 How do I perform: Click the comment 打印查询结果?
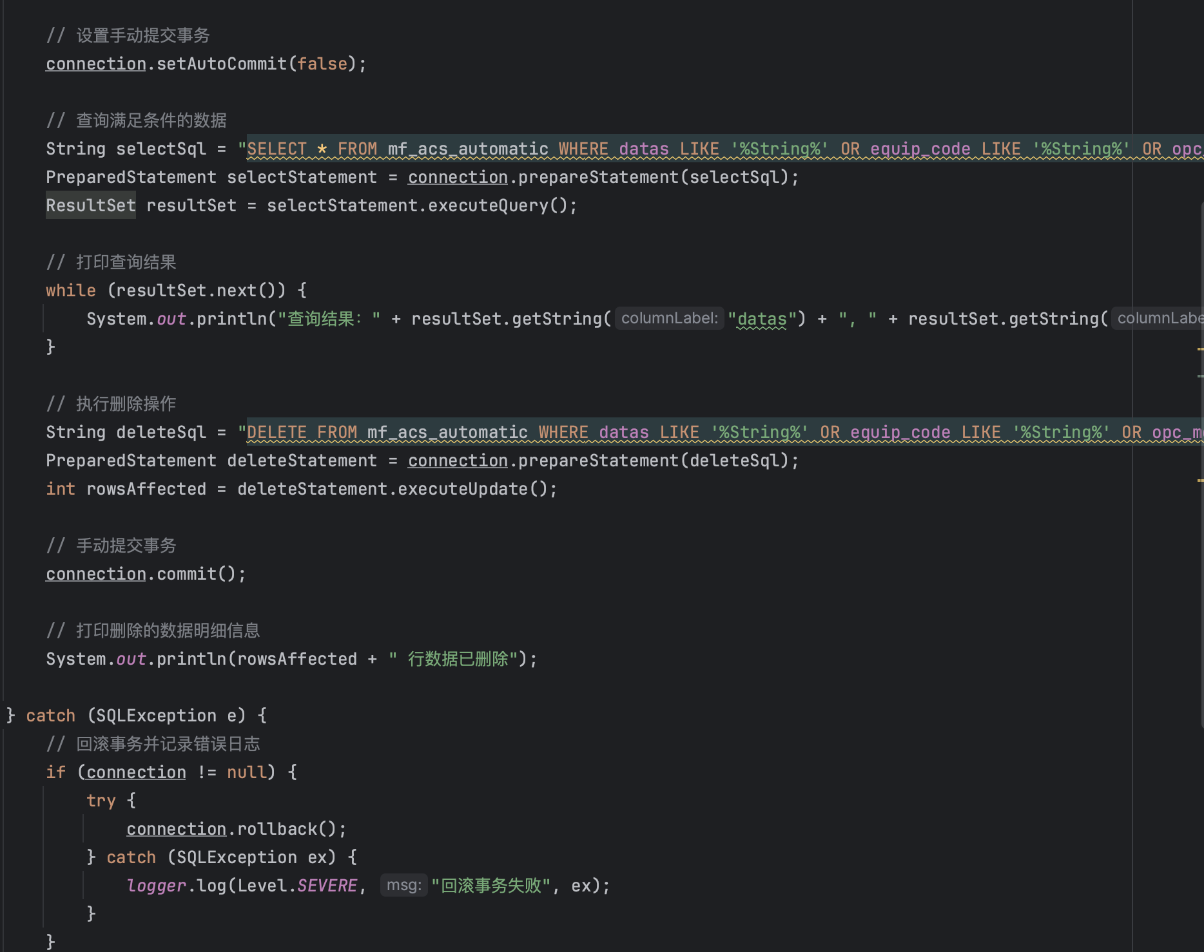[111, 262]
